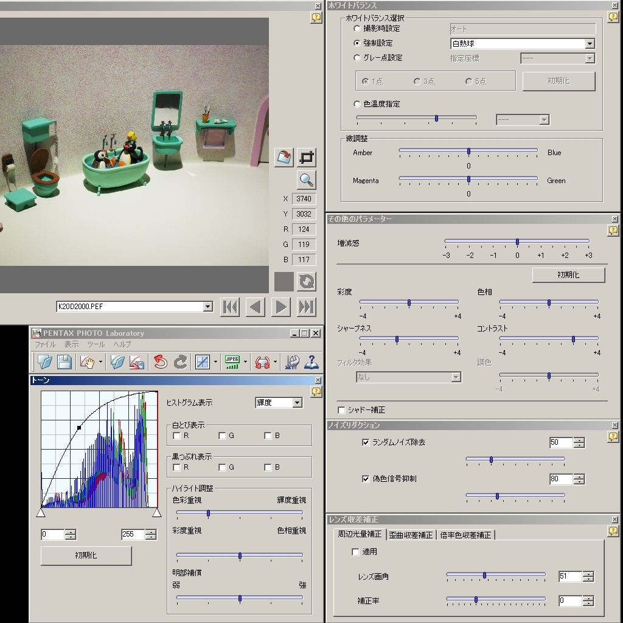Click the circular refresh preview icon

(307, 282)
